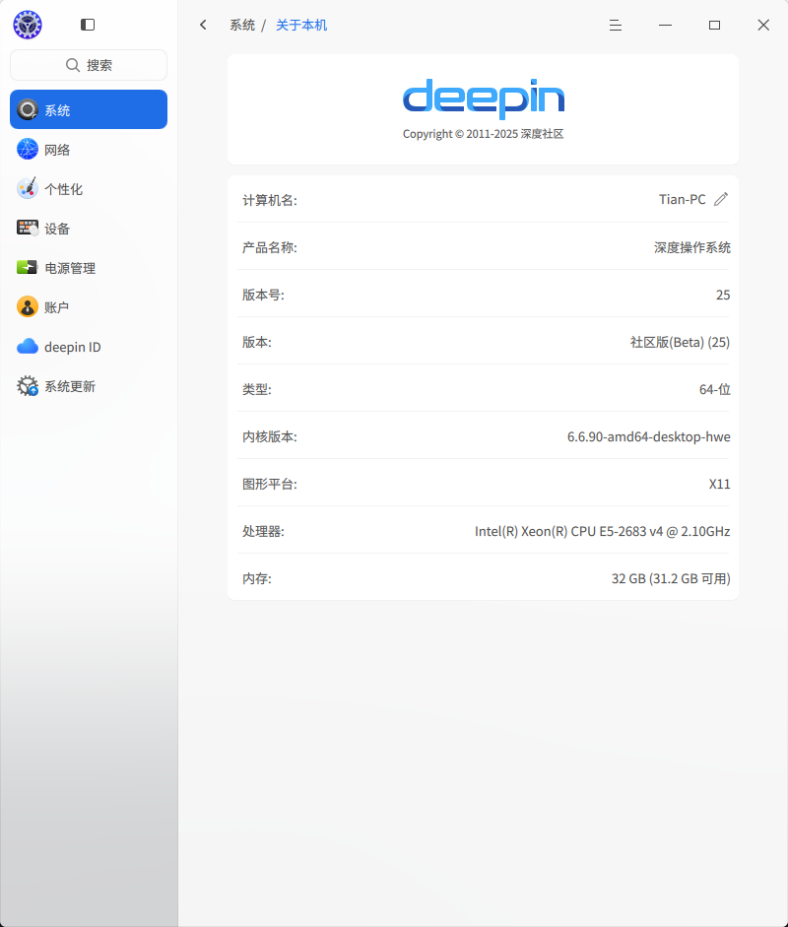Click the 个性化 paint palette icon
The width and height of the screenshot is (788, 927).
coord(28,188)
